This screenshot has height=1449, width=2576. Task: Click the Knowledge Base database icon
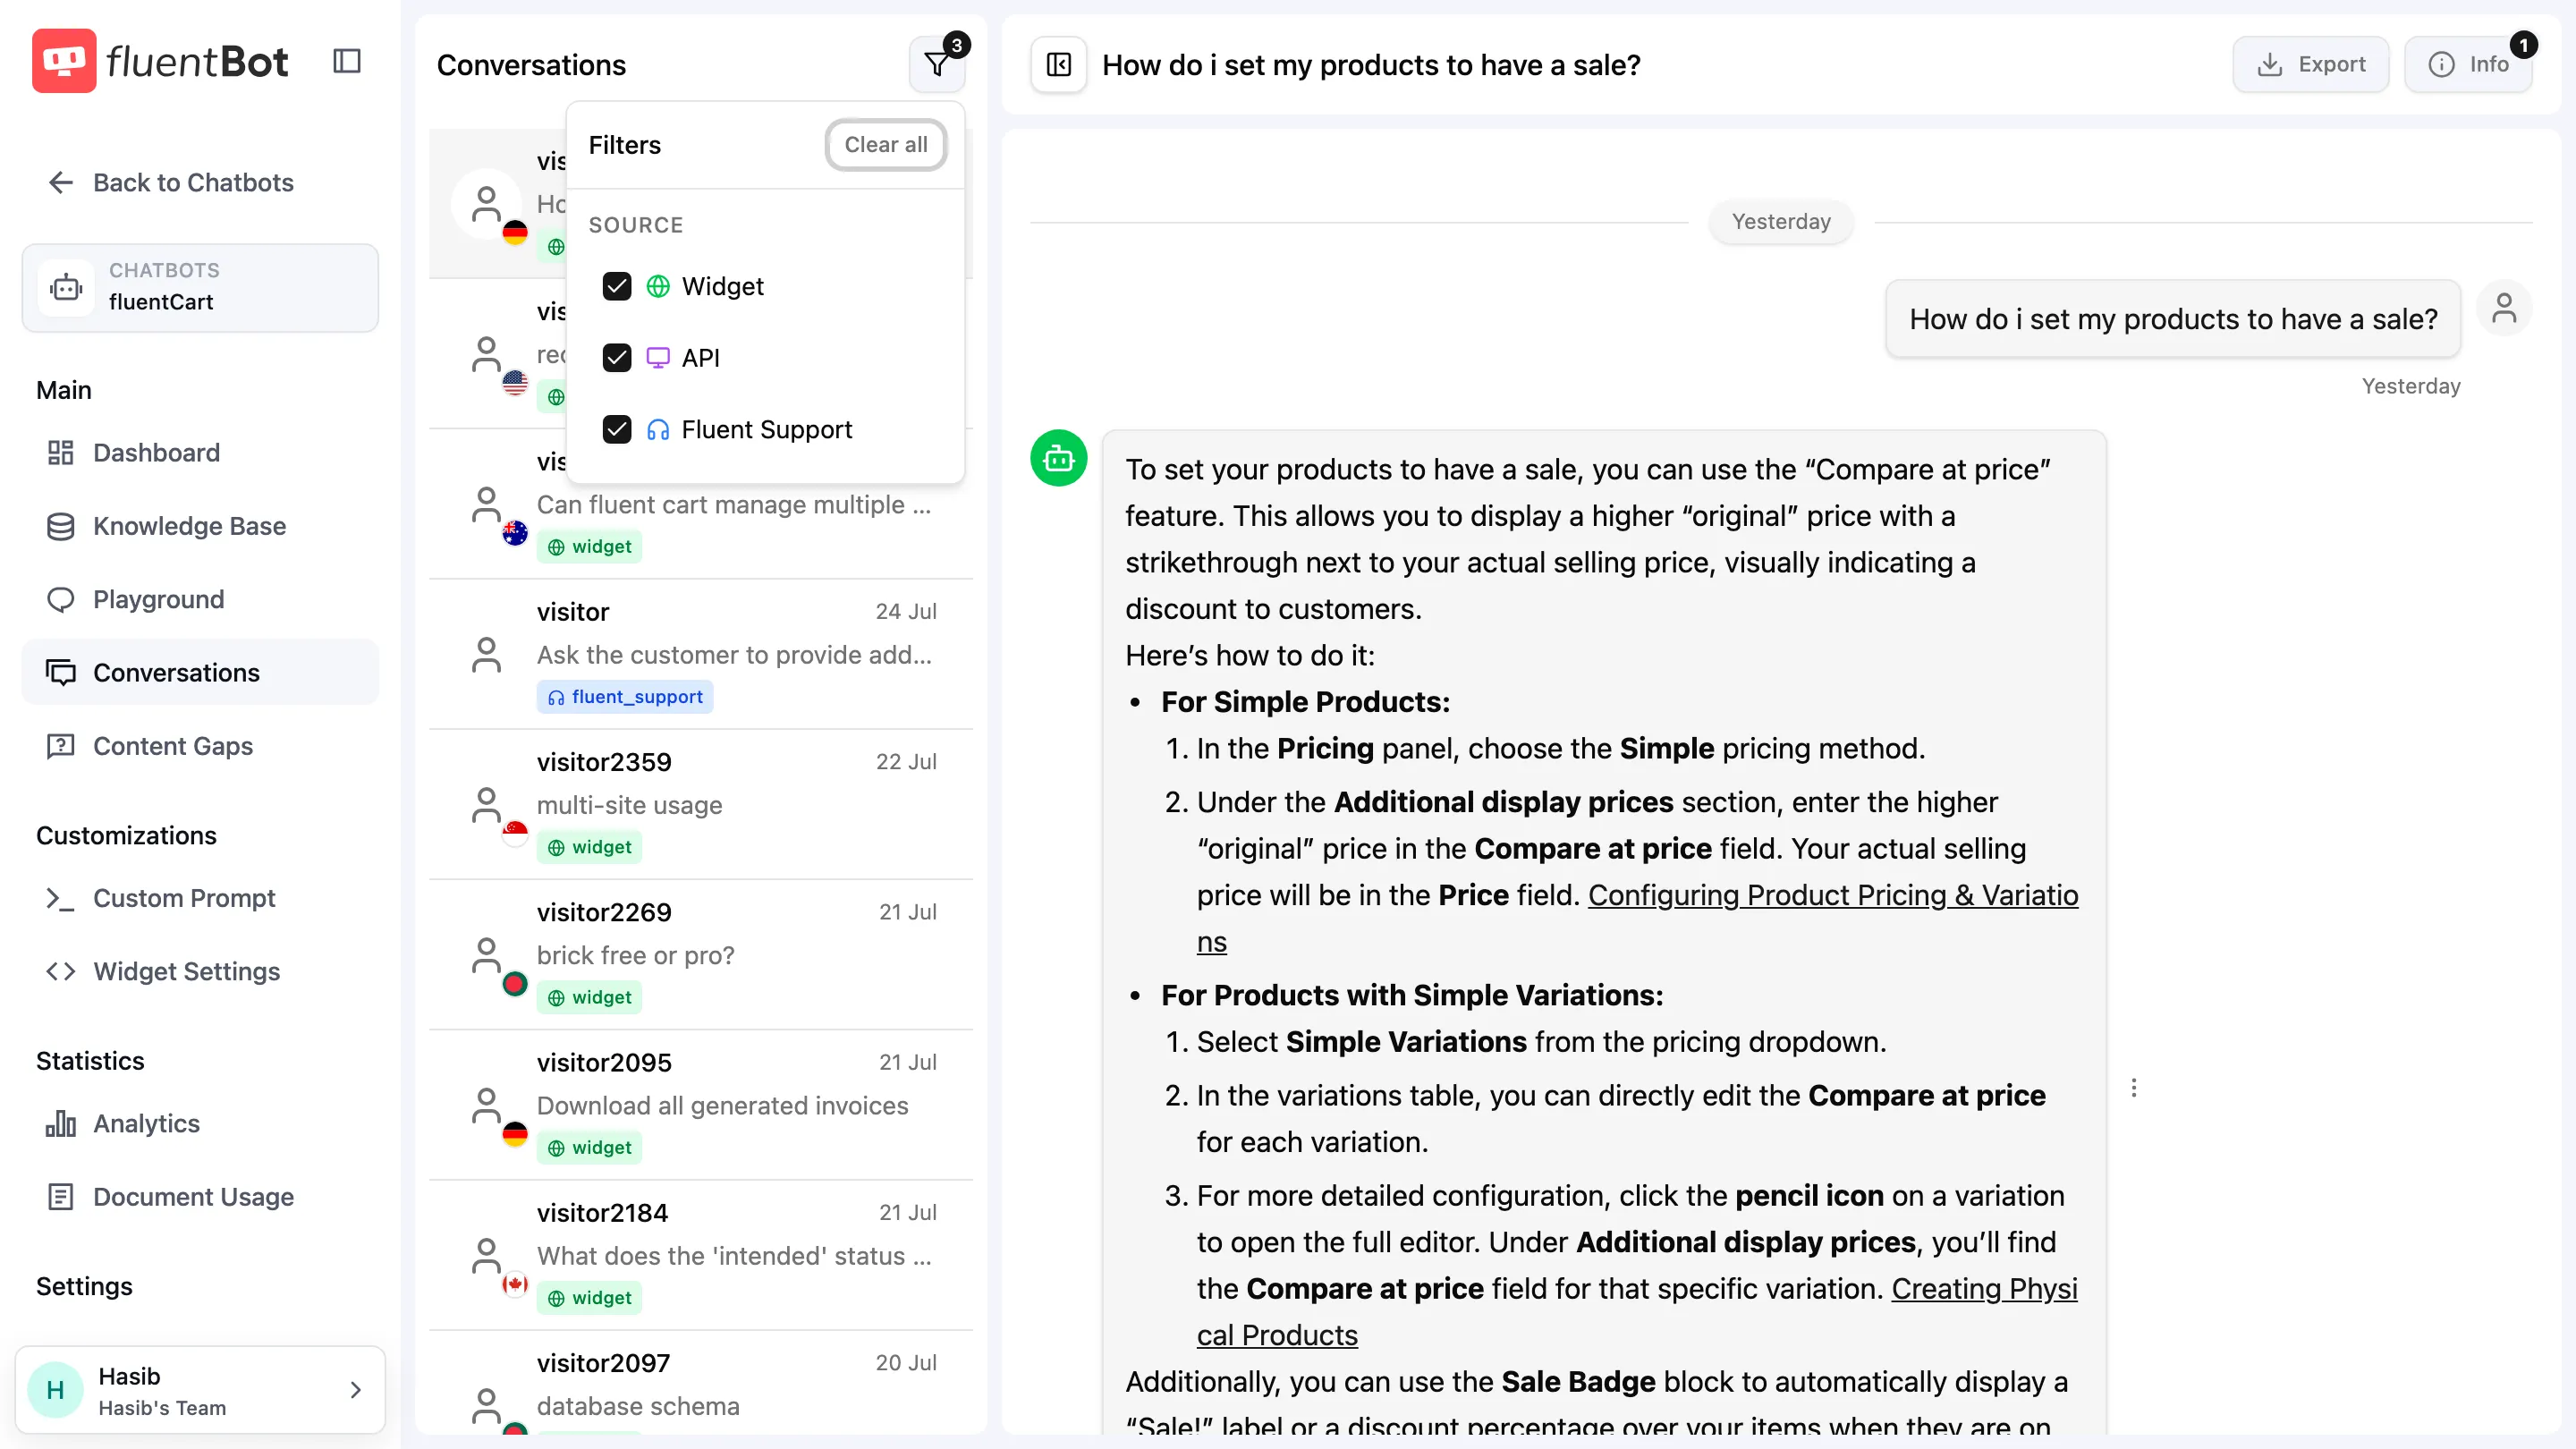(61, 526)
